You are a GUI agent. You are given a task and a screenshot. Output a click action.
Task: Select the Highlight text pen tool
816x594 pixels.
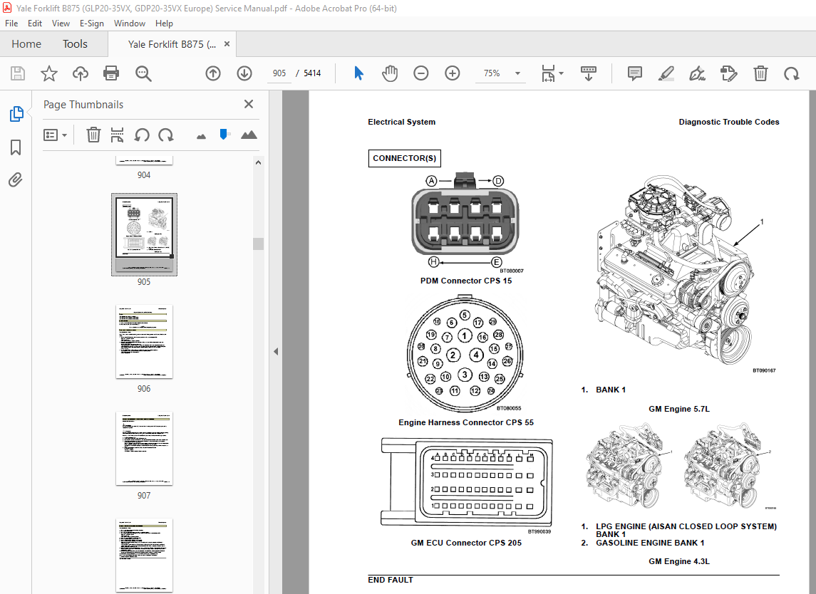pyautogui.click(x=666, y=73)
